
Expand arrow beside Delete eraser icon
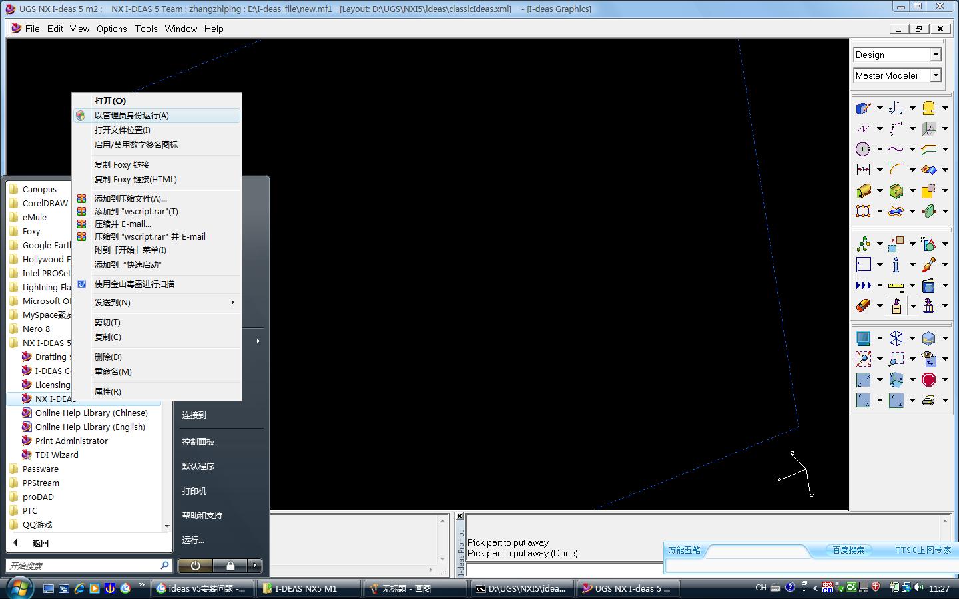coord(880,306)
